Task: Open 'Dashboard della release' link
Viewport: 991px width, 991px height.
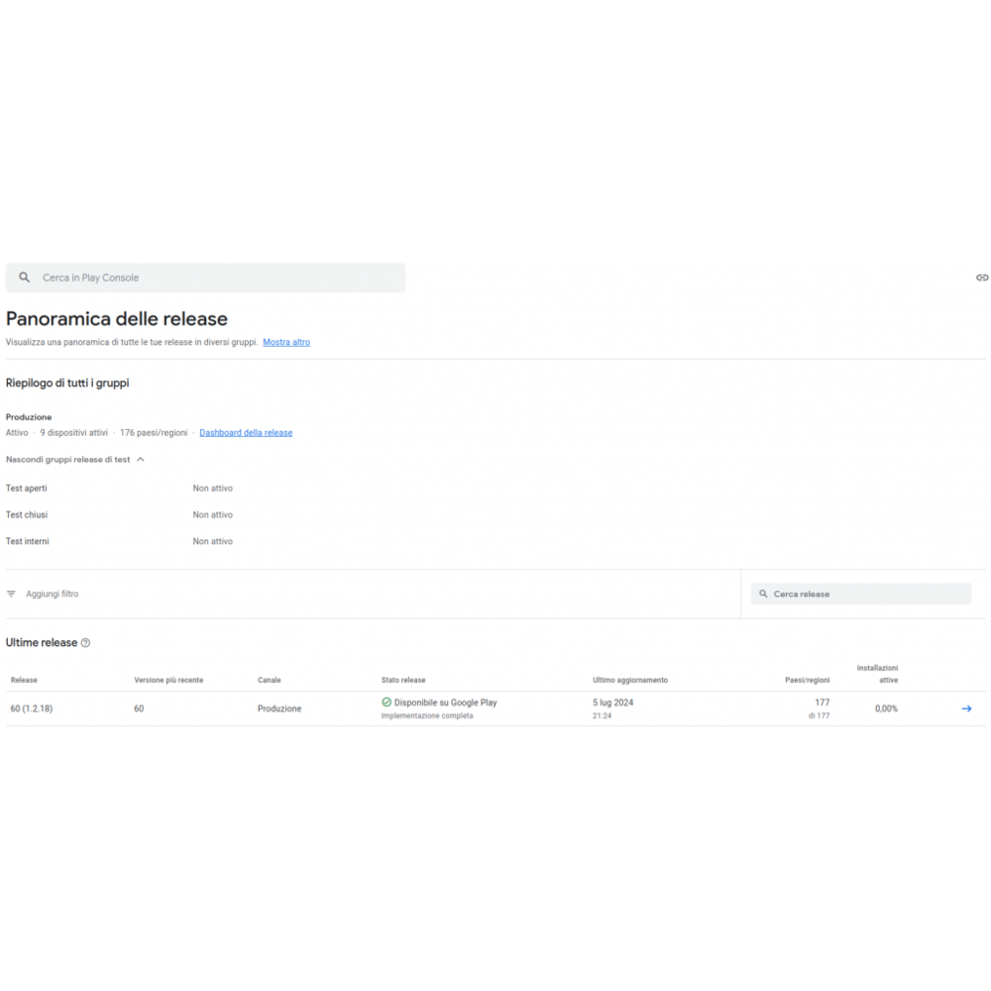Action: (246, 433)
